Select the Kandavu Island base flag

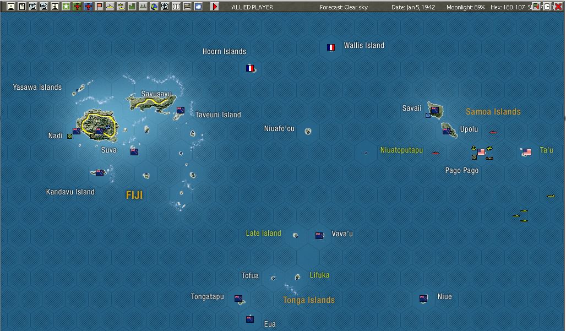click(x=100, y=172)
